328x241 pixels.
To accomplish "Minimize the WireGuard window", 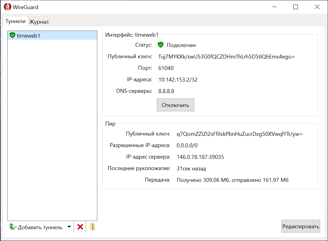I will tap(275, 7).
